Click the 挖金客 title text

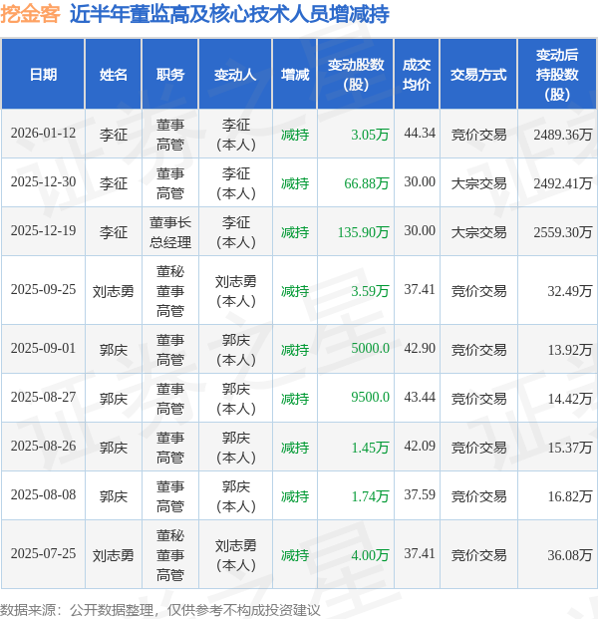click(x=30, y=14)
